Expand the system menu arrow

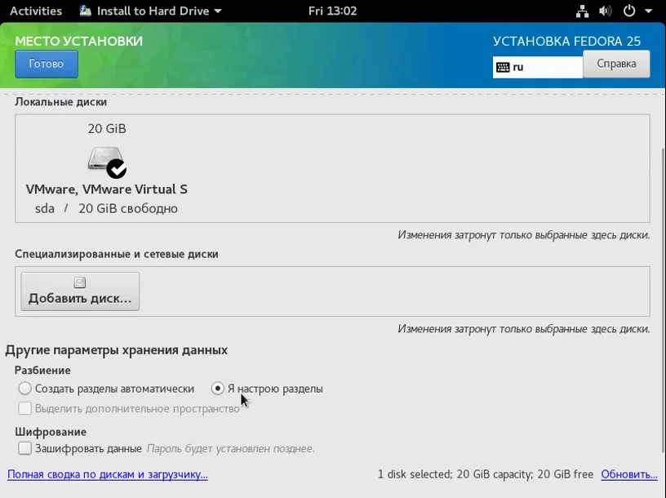tap(649, 11)
